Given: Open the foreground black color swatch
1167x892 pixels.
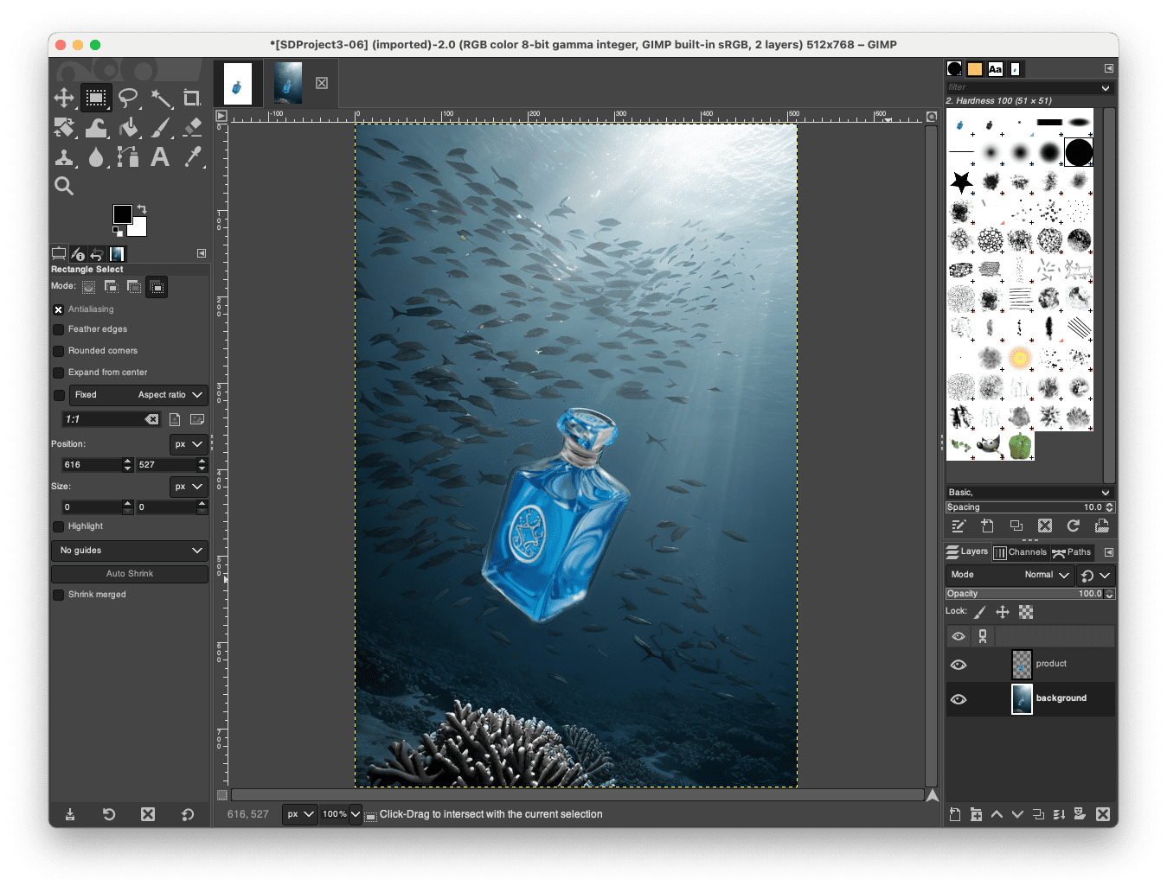Looking at the screenshot, I should (122, 213).
